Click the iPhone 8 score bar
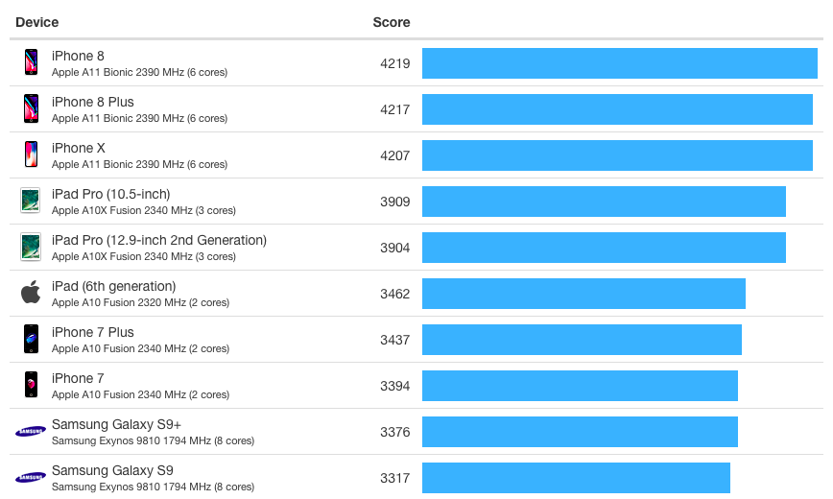Image resolution: width=833 pixels, height=499 pixels. point(619,63)
